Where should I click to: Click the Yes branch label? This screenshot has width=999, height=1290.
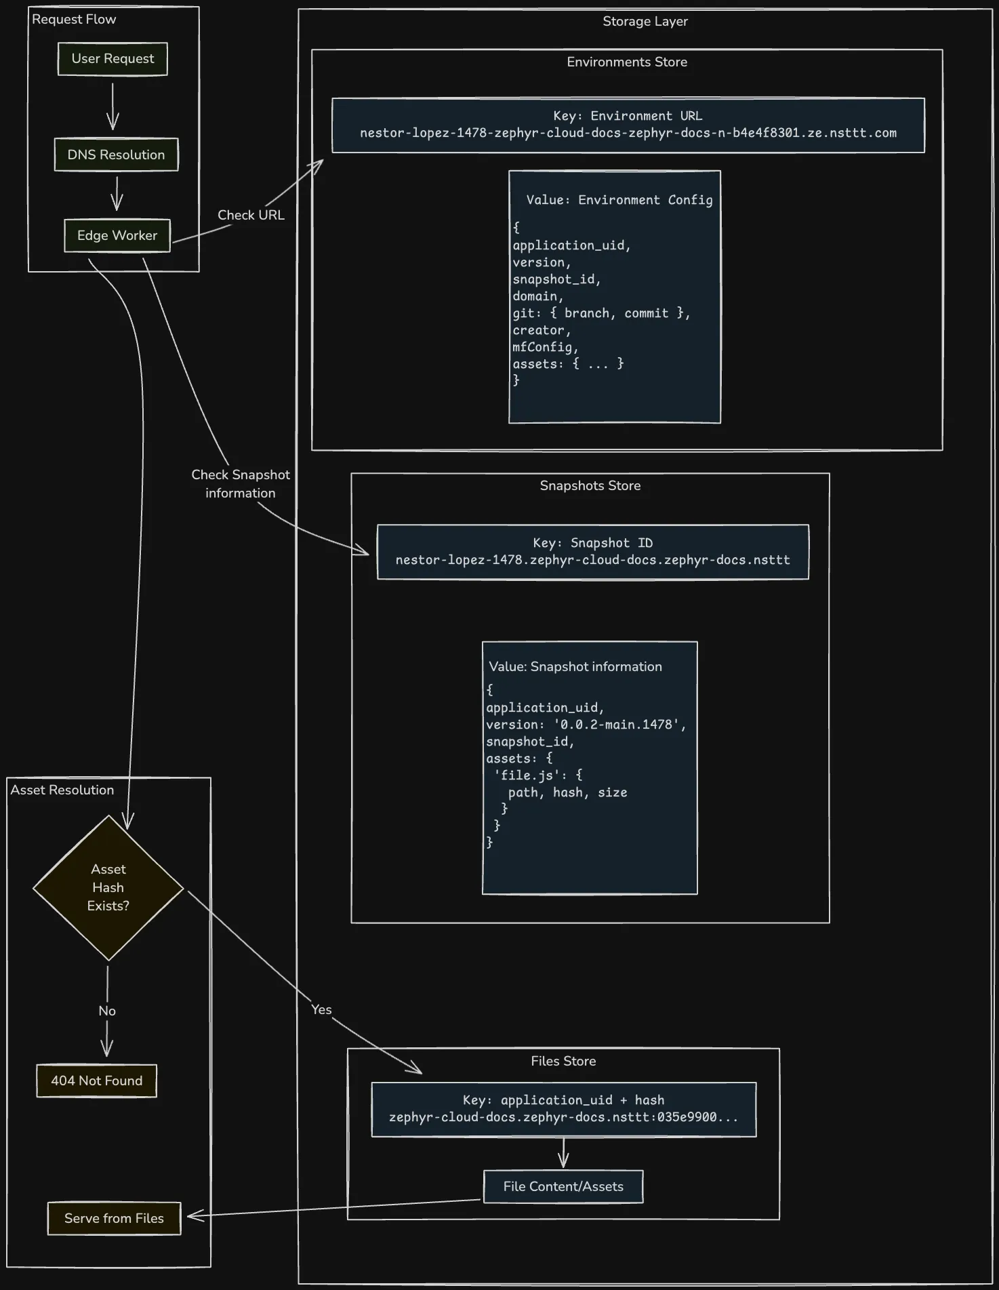[x=321, y=1009]
